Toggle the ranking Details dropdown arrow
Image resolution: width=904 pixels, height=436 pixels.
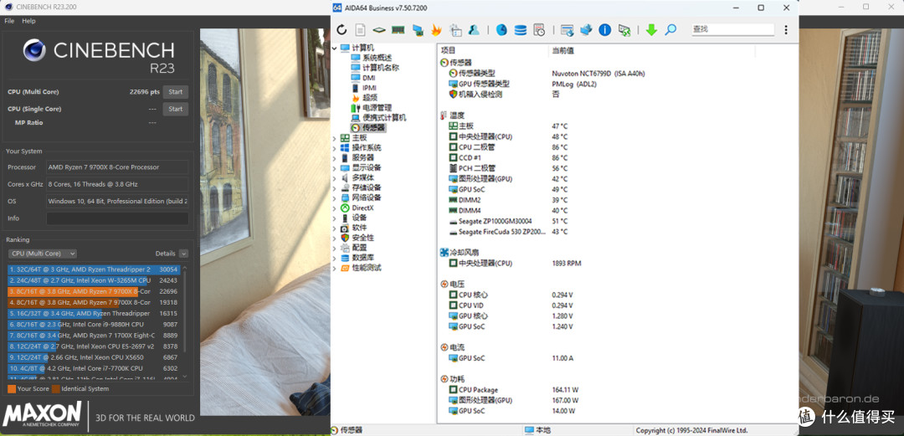coord(183,254)
